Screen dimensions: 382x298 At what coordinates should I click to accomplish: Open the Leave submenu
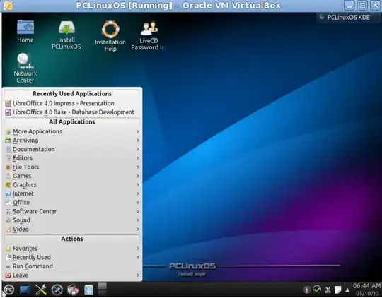pyautogui.click(x=72, y=275)
